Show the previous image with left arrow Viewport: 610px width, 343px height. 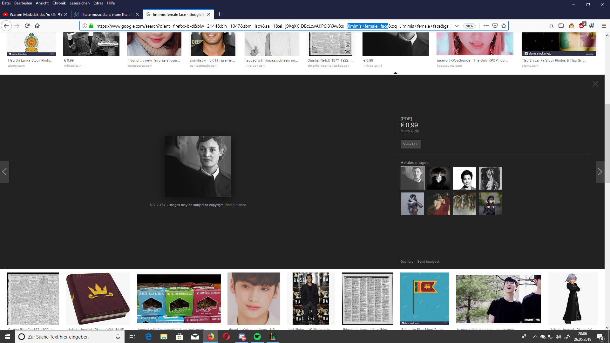pos(4,172)
